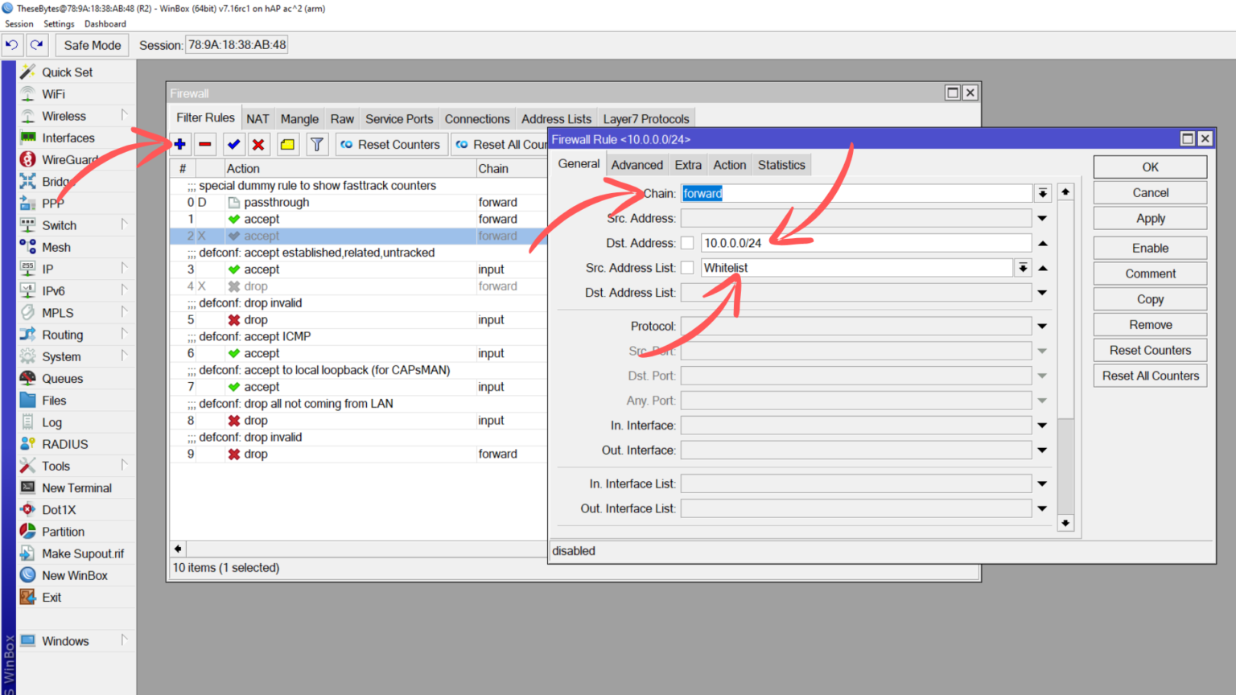Add a comment using the yellow note icon

(x=286, y=144)
